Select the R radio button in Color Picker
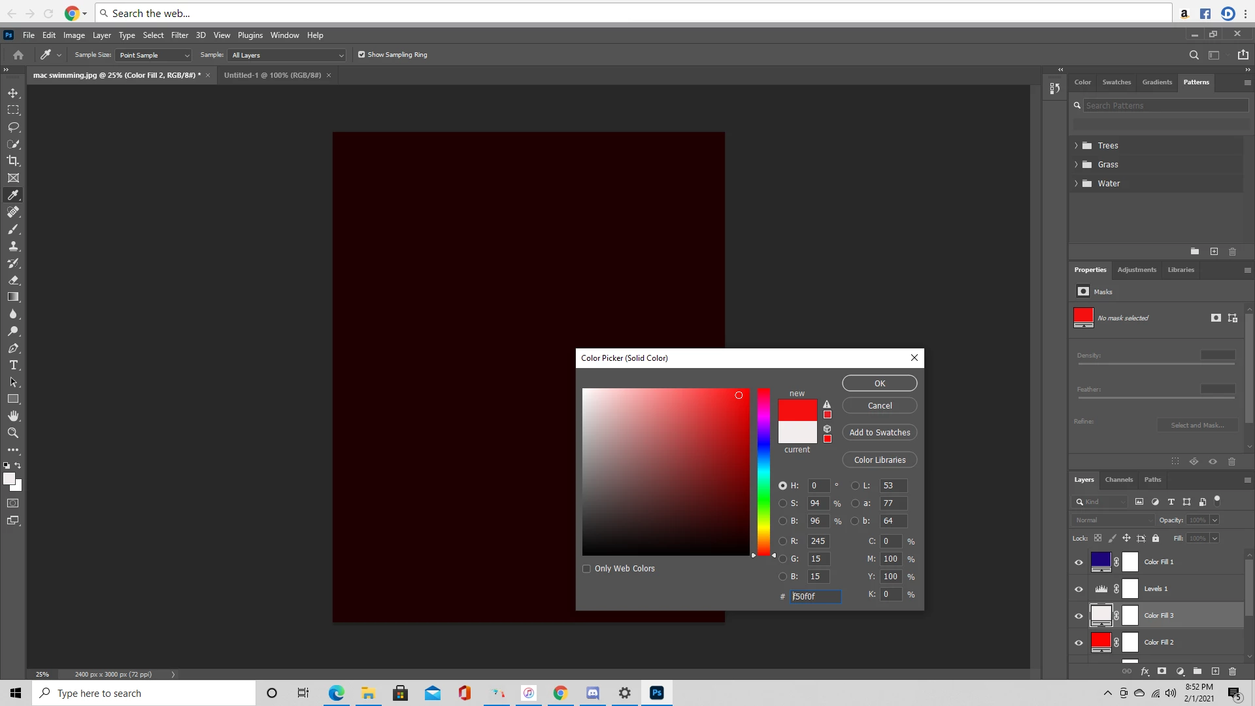This screenshot has width=1255, height=706. point(782,541)
